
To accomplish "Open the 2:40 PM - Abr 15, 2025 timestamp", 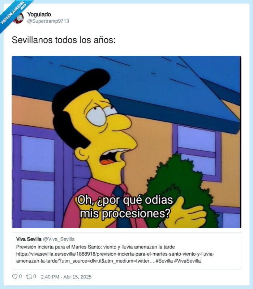I will coord(66,277).
